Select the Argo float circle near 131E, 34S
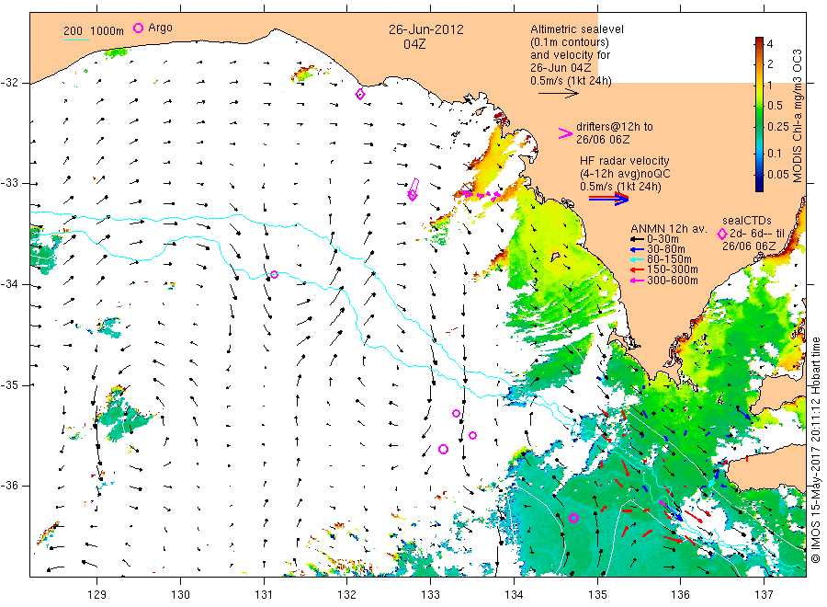827x607 pixels. [274, 274]
